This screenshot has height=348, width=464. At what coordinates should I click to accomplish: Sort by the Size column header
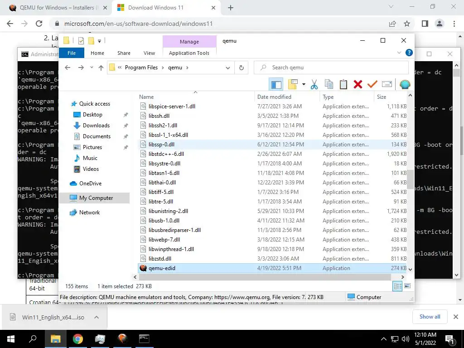click(x=390, y=97)
